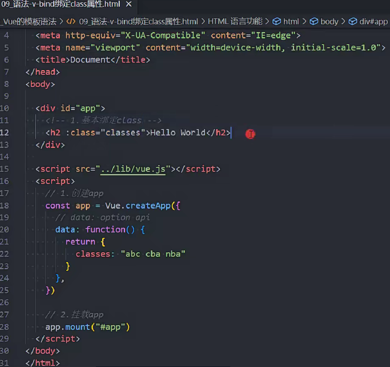Click line number 12 in gutter

[4, 133]
